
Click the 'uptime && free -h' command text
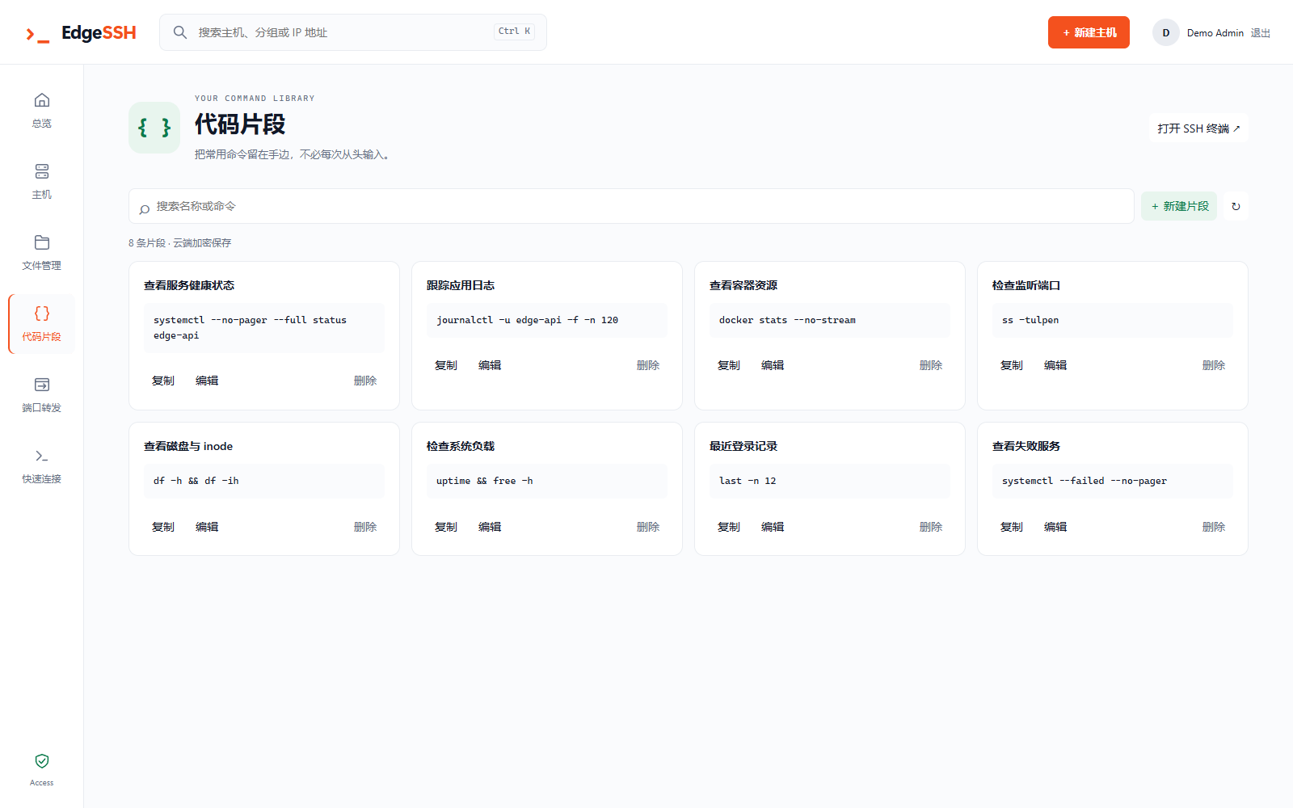pyautogui.click(x=484, y=481)
